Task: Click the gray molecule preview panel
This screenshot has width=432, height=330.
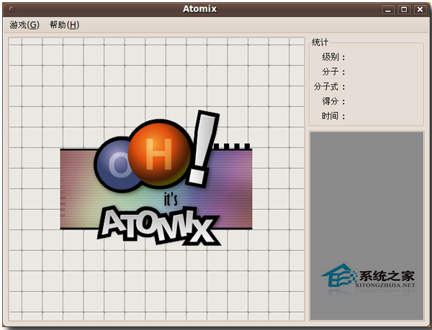Action: [366, 226]
